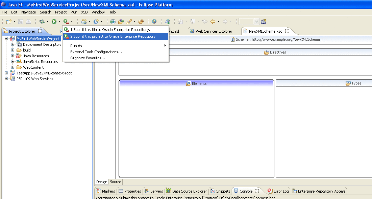Expand the JavaScript Resources node
Screen dimensions: 372x199
click(13, 61)
